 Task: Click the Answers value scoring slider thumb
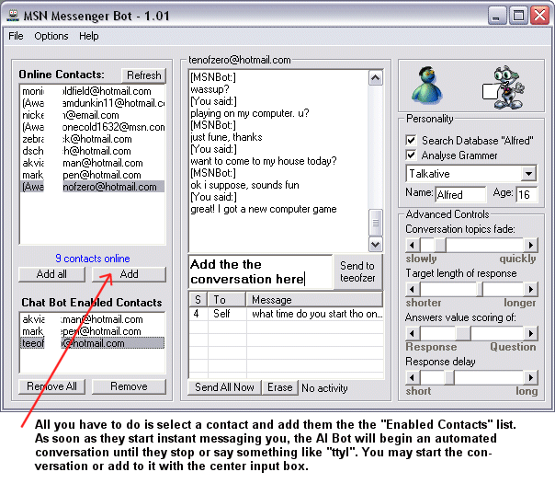pos(463,333)
